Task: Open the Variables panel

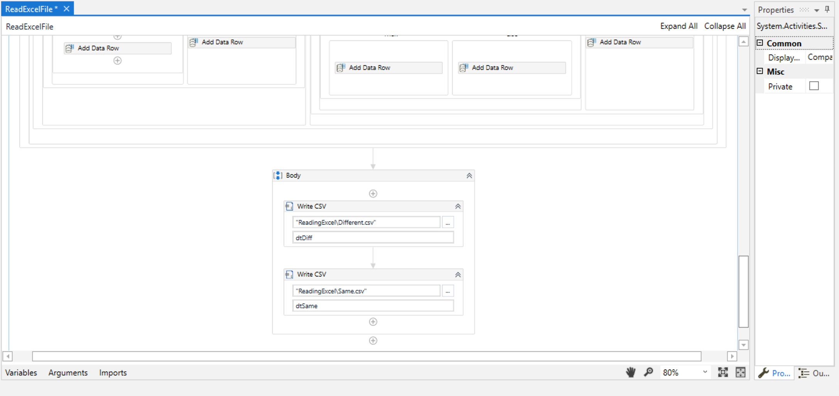Action: click(x=21, y=373)
